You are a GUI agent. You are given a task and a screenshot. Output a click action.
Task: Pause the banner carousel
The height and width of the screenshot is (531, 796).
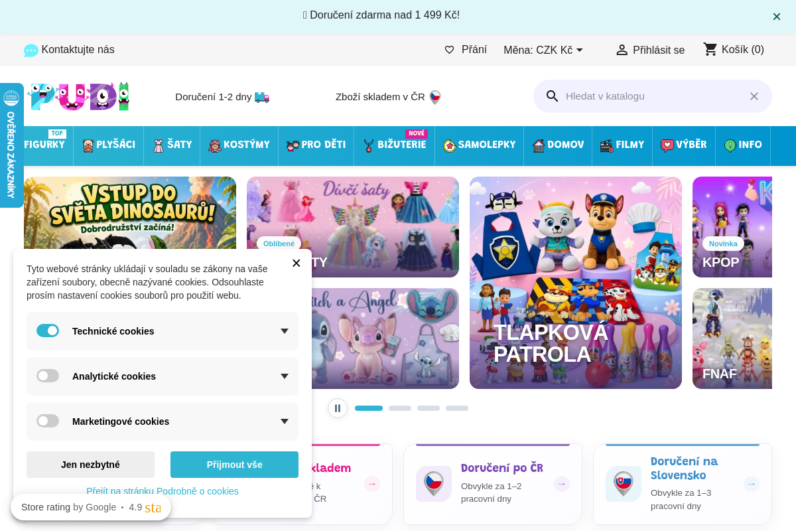pyautogui.click(x=338, y=408)
